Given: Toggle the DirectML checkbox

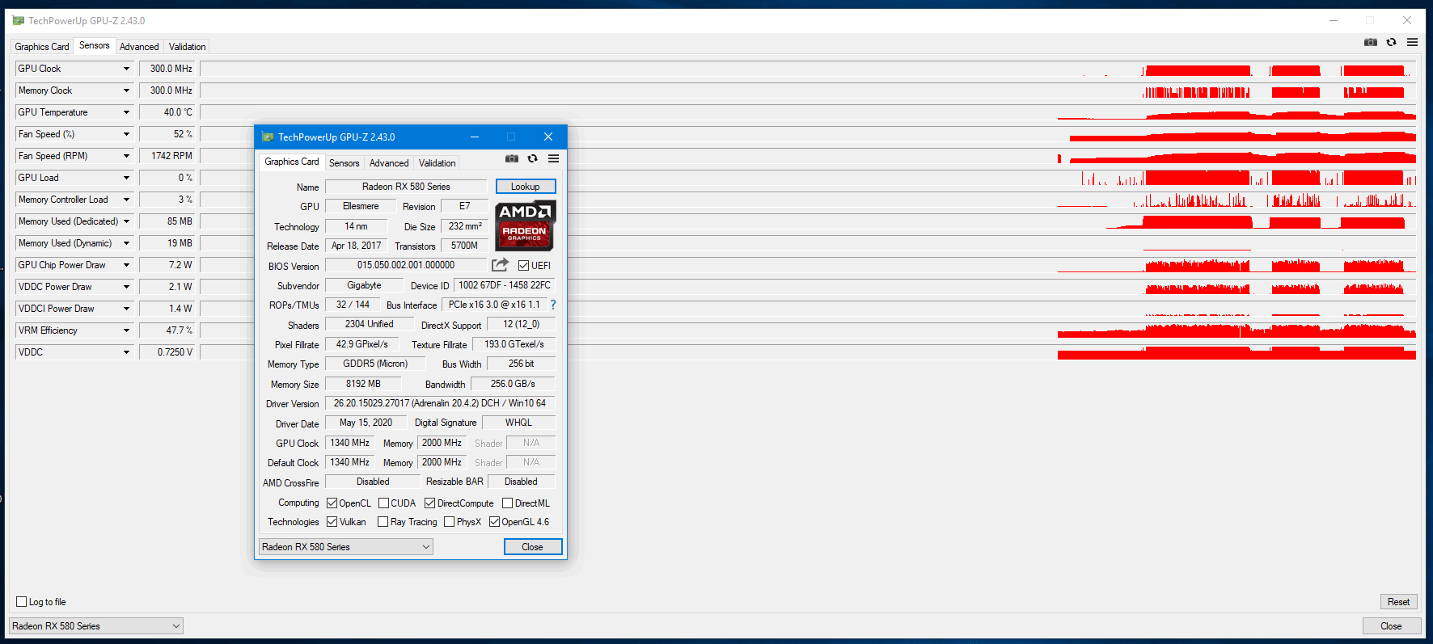Looking at the screenshot, I should coord(507,503).
